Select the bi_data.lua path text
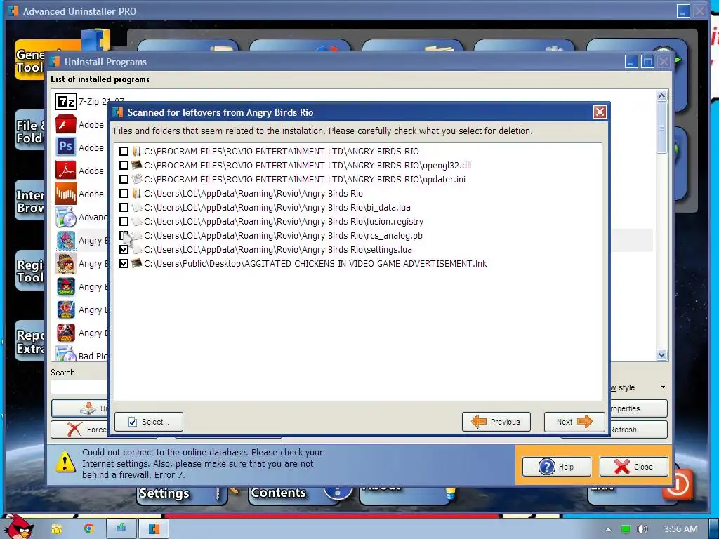 [277, 208]
